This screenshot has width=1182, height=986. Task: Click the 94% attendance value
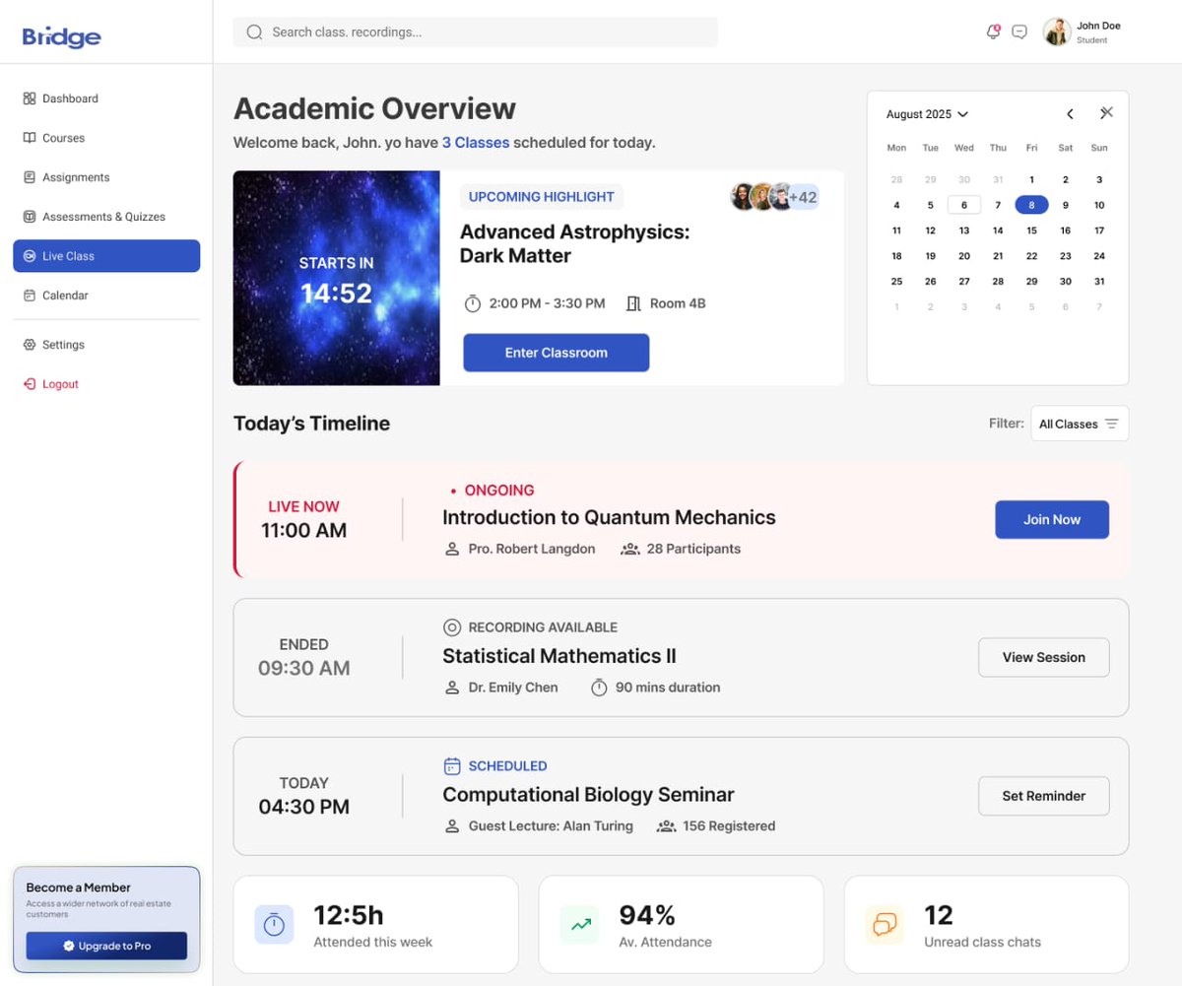[647, 915]
